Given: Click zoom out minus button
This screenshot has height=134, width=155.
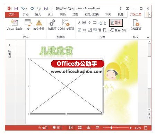Looking at the screenshot, I should [104, 128].
